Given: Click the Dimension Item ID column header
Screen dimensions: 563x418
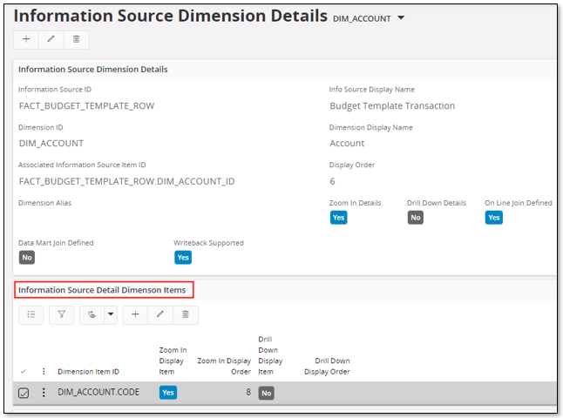Looking at the screenshot, I should (88, 372).
